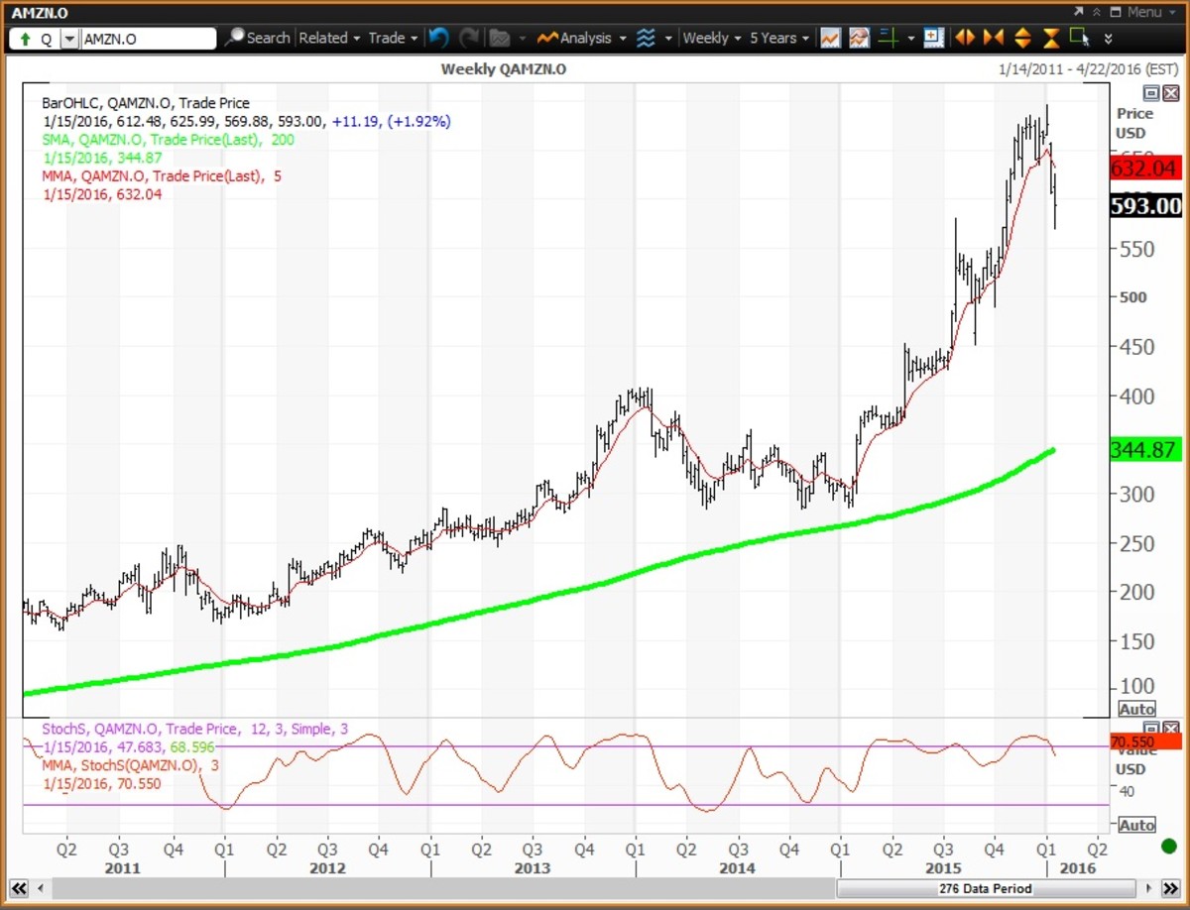Image resolution: width=1190 pixels, height=910 pixels.
Task: Activate the zoom selection box tool
Action: [1080, 38]
